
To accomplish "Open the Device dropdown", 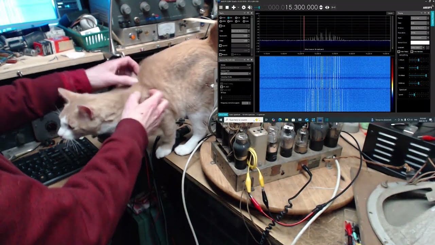I will 236,68.
